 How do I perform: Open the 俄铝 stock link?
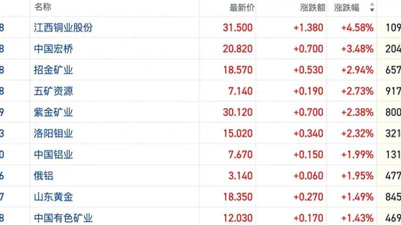point(44,176)
